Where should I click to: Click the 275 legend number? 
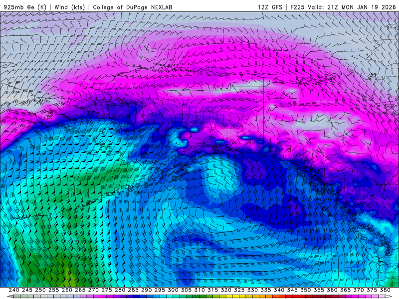coord(107,290)
